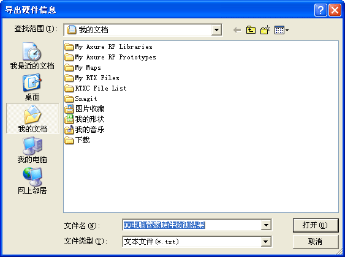Select the 我的形状 folder icon
345x257 pixels.
(x=69, y=119)
